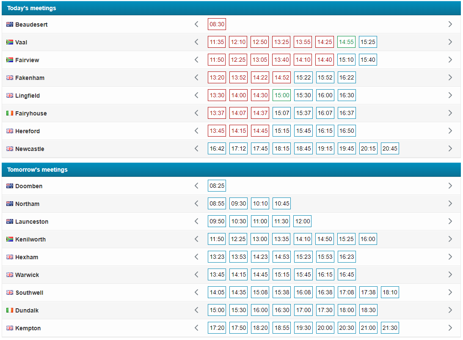Click the South African flag beside Kenilworth

(x=10, y=239)
